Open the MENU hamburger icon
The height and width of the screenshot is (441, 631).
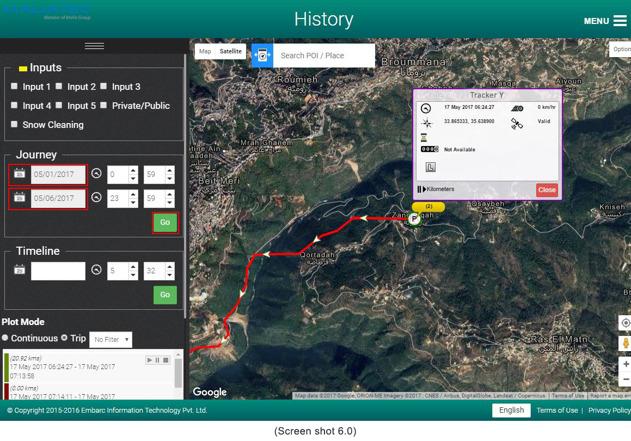tap(620, 21)
